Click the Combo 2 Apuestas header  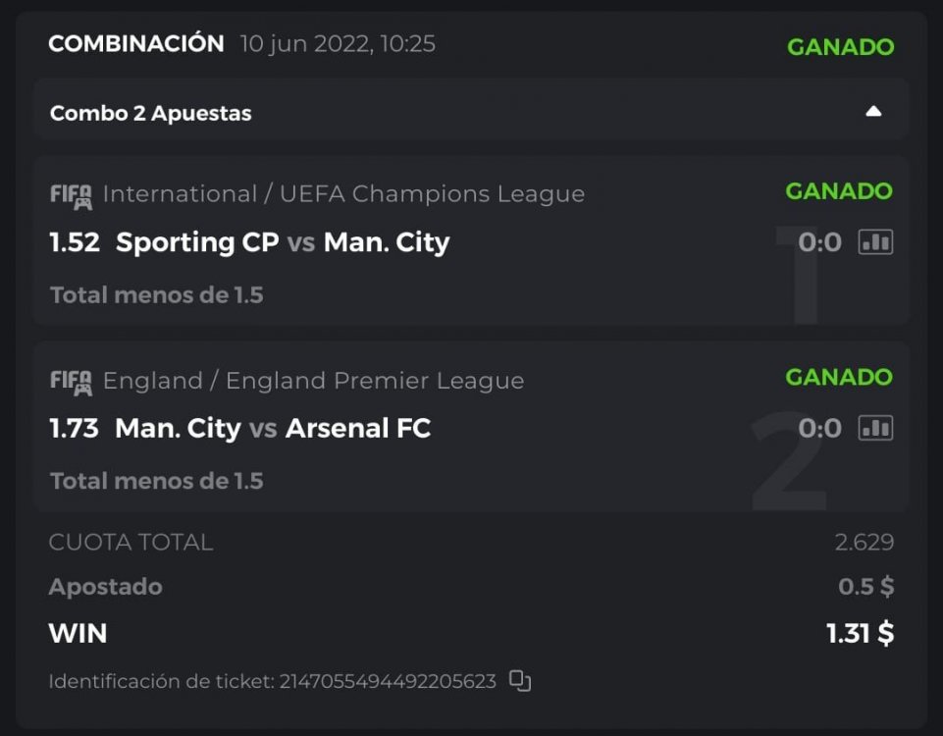tap(151, 113)
